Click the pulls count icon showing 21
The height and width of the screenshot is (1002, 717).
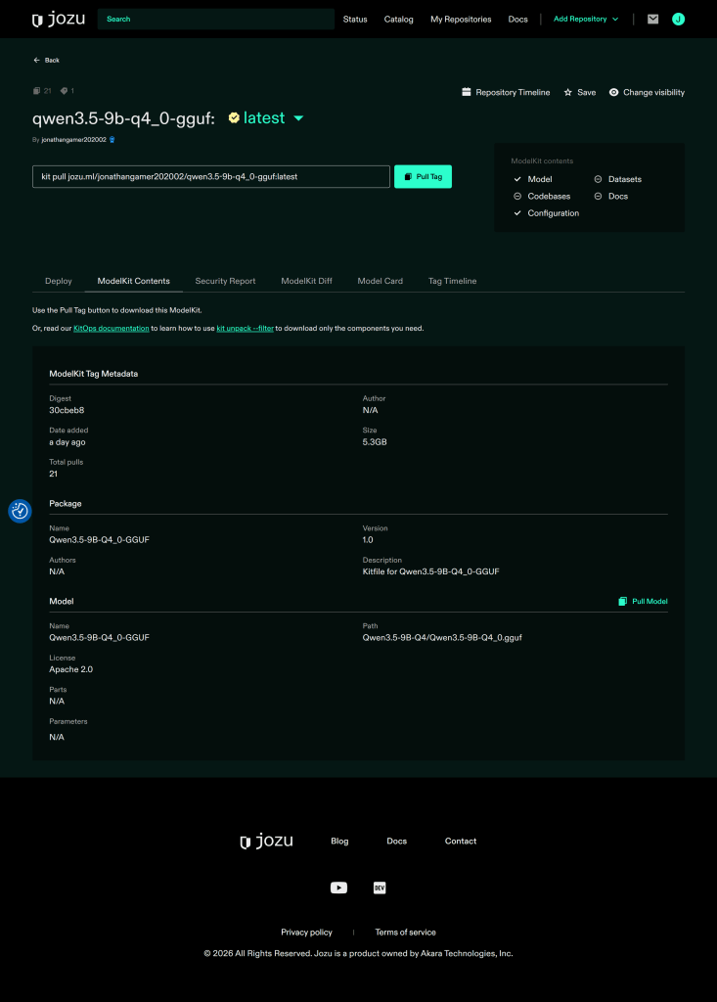pos(36,91)
